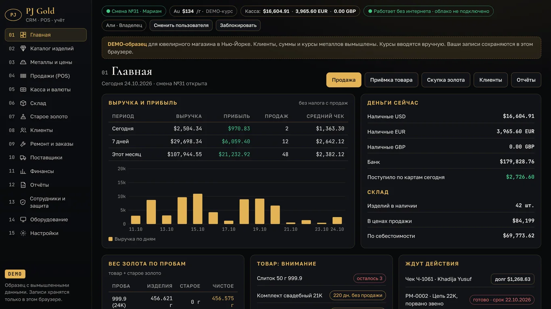Click the yellow Продажа button

(x=344, y=80)
